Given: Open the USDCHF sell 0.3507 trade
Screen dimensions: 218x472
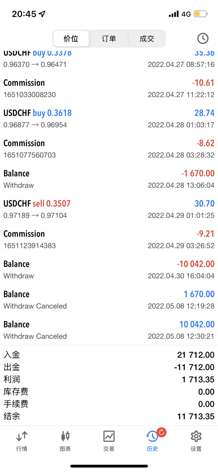Looking at the screenshot, I should 109,209.
